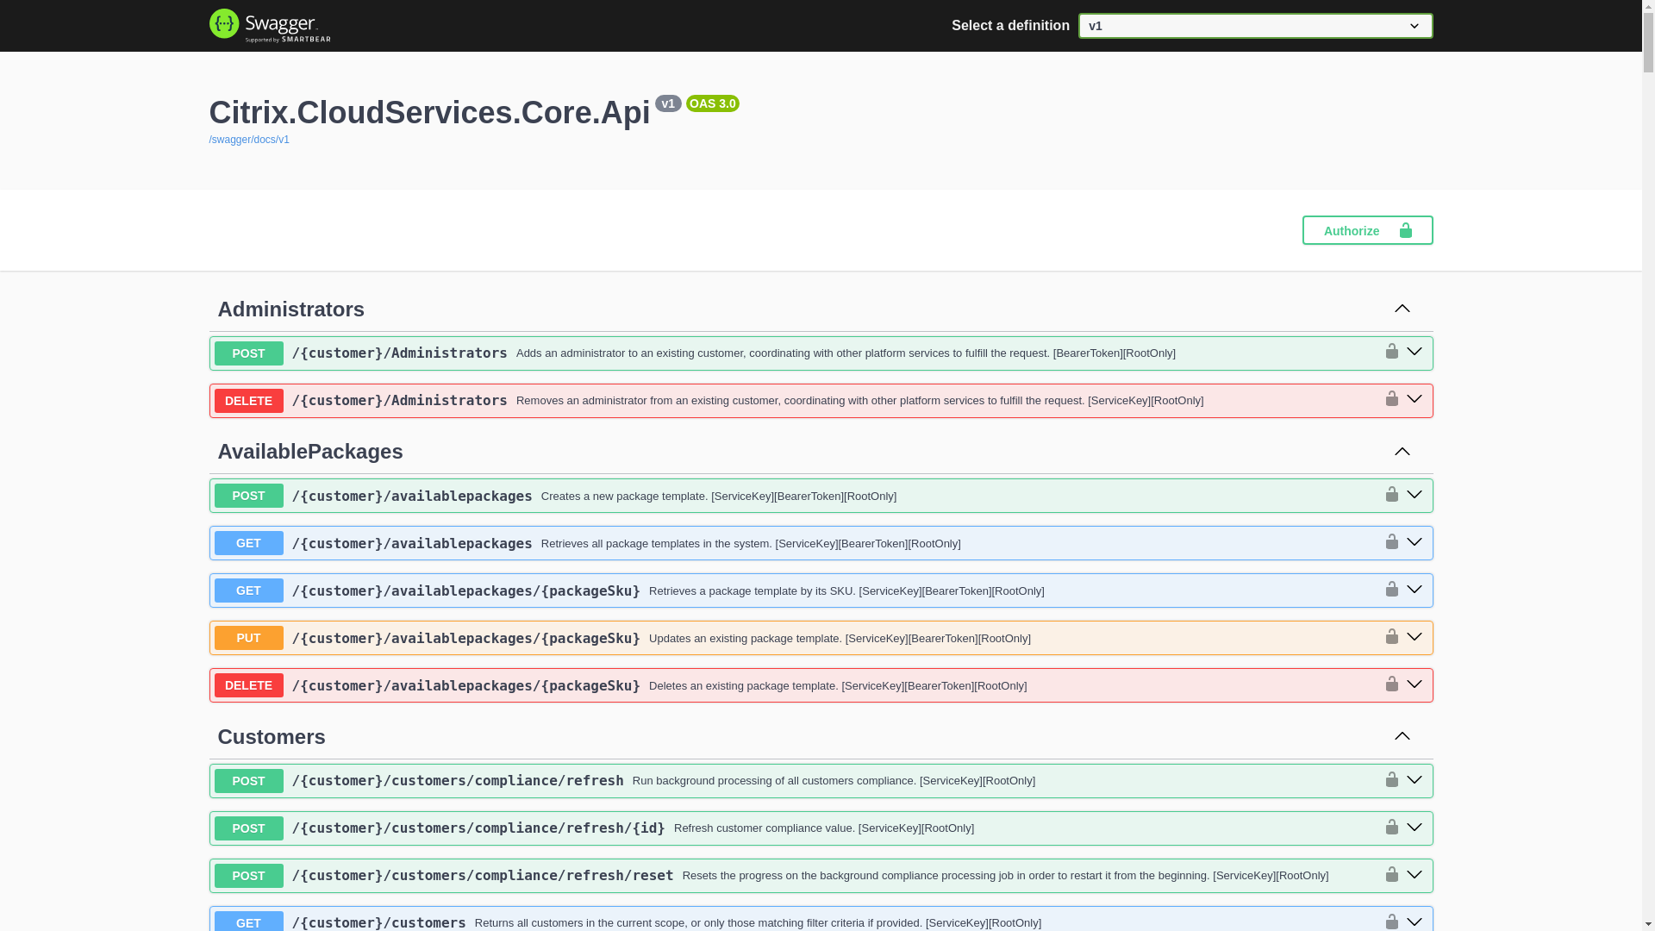Click the AvailablePackages section heading
Screen dimensions: 1655x931
(x=309, y=452)
